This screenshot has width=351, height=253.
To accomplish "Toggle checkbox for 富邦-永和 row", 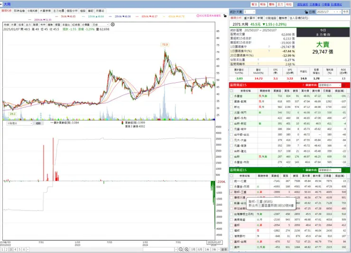I will (231, 118).
